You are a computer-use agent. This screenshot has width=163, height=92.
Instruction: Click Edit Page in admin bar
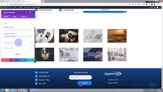[x=27, y=7]
